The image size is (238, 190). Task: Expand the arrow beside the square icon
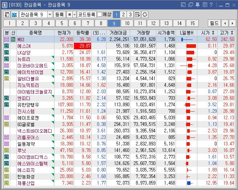pos(74,15)
